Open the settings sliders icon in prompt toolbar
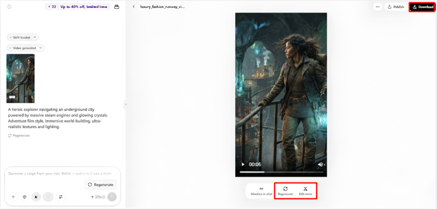 (x=61, y=197)
